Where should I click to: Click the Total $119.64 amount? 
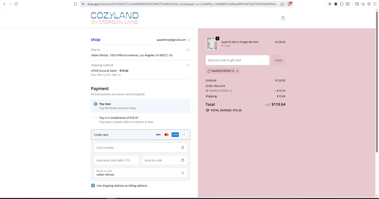(x=278, y=104)
